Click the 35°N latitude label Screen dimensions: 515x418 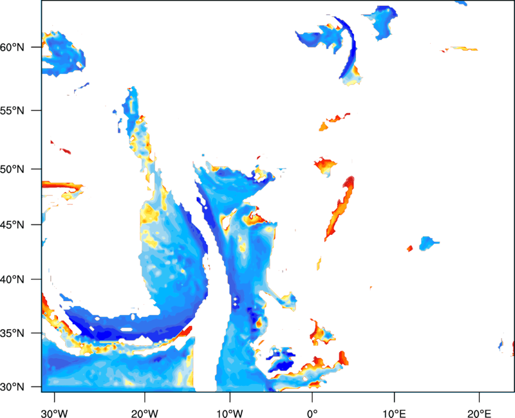point(12,333)
